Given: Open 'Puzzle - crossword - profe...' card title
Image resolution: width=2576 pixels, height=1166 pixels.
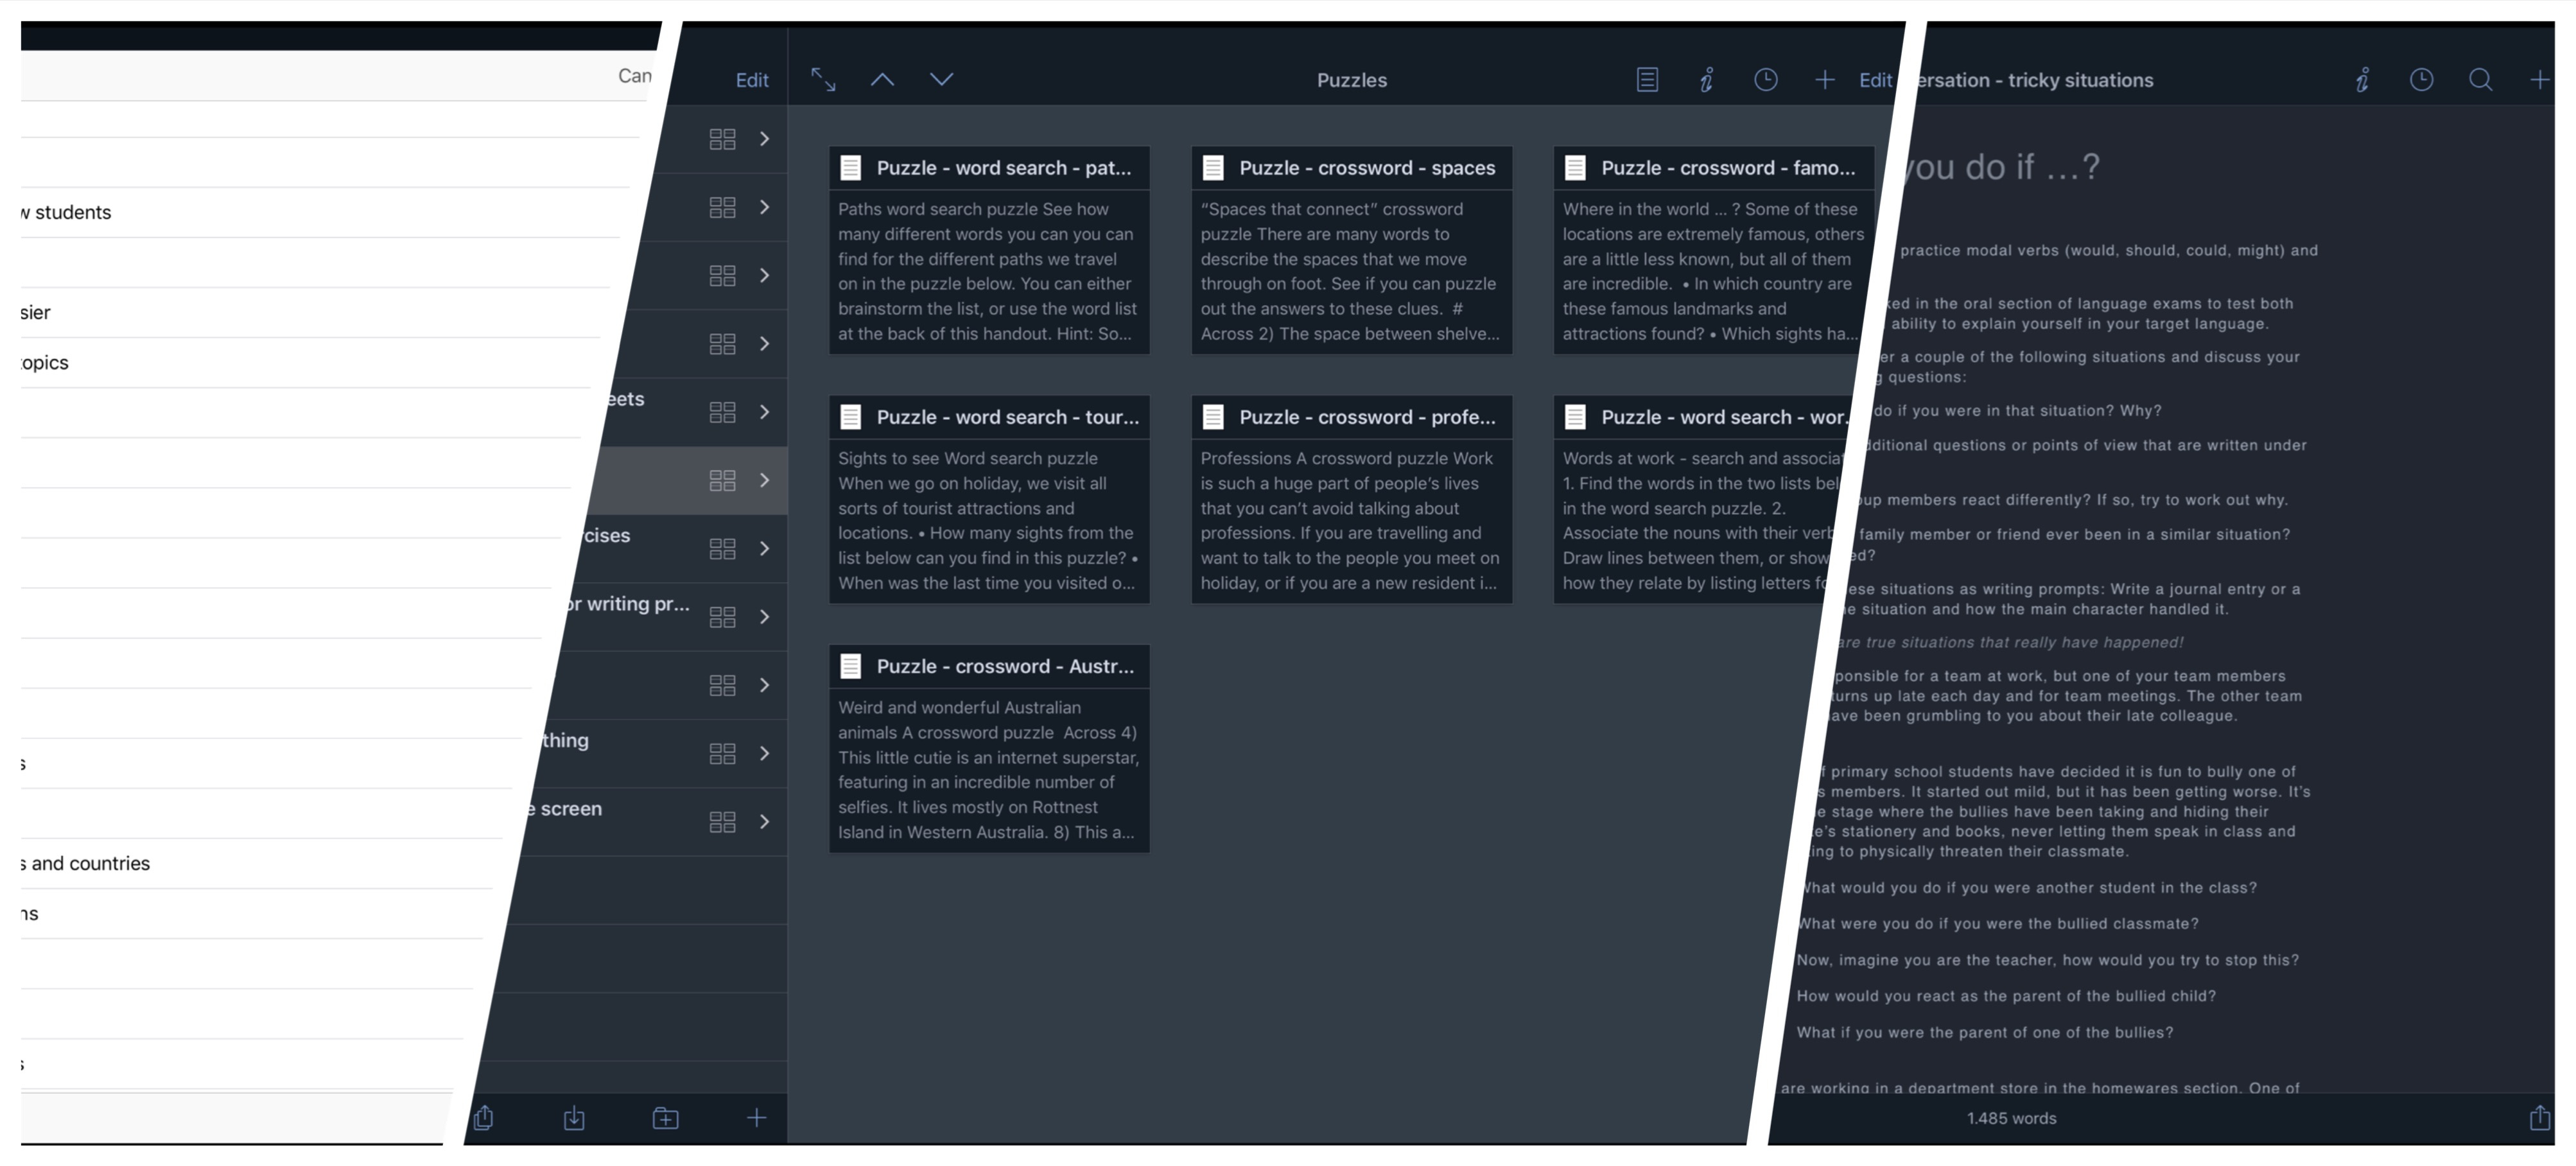Looking at the screenshot, I should click(1367, 417).
